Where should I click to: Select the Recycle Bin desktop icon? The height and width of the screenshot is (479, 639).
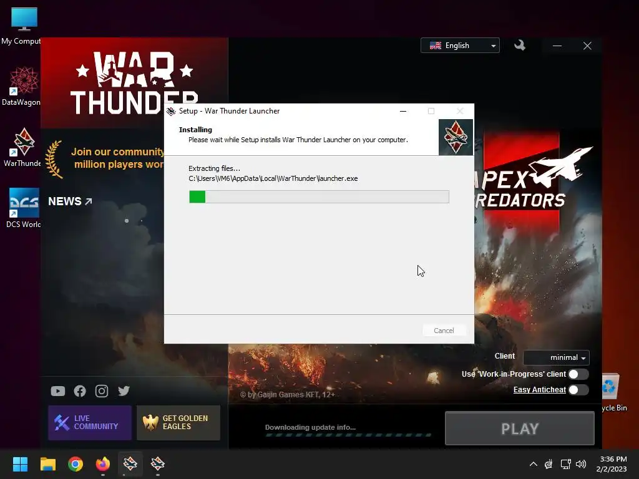pyautogui.click(x=613, y=392)
